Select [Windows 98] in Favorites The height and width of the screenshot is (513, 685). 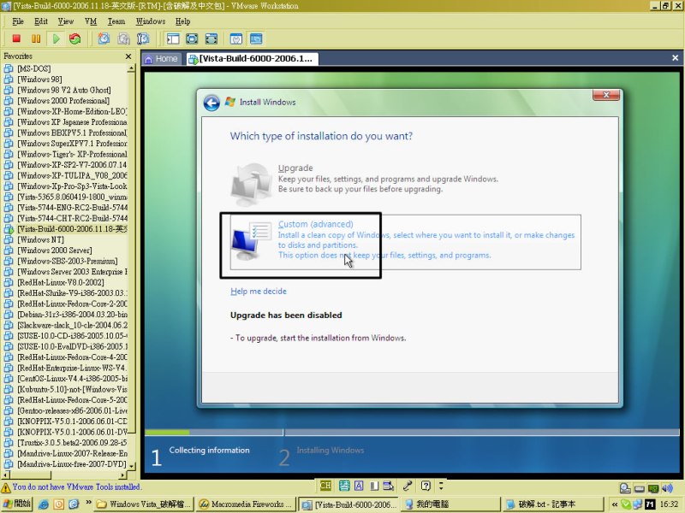[39, 80]
